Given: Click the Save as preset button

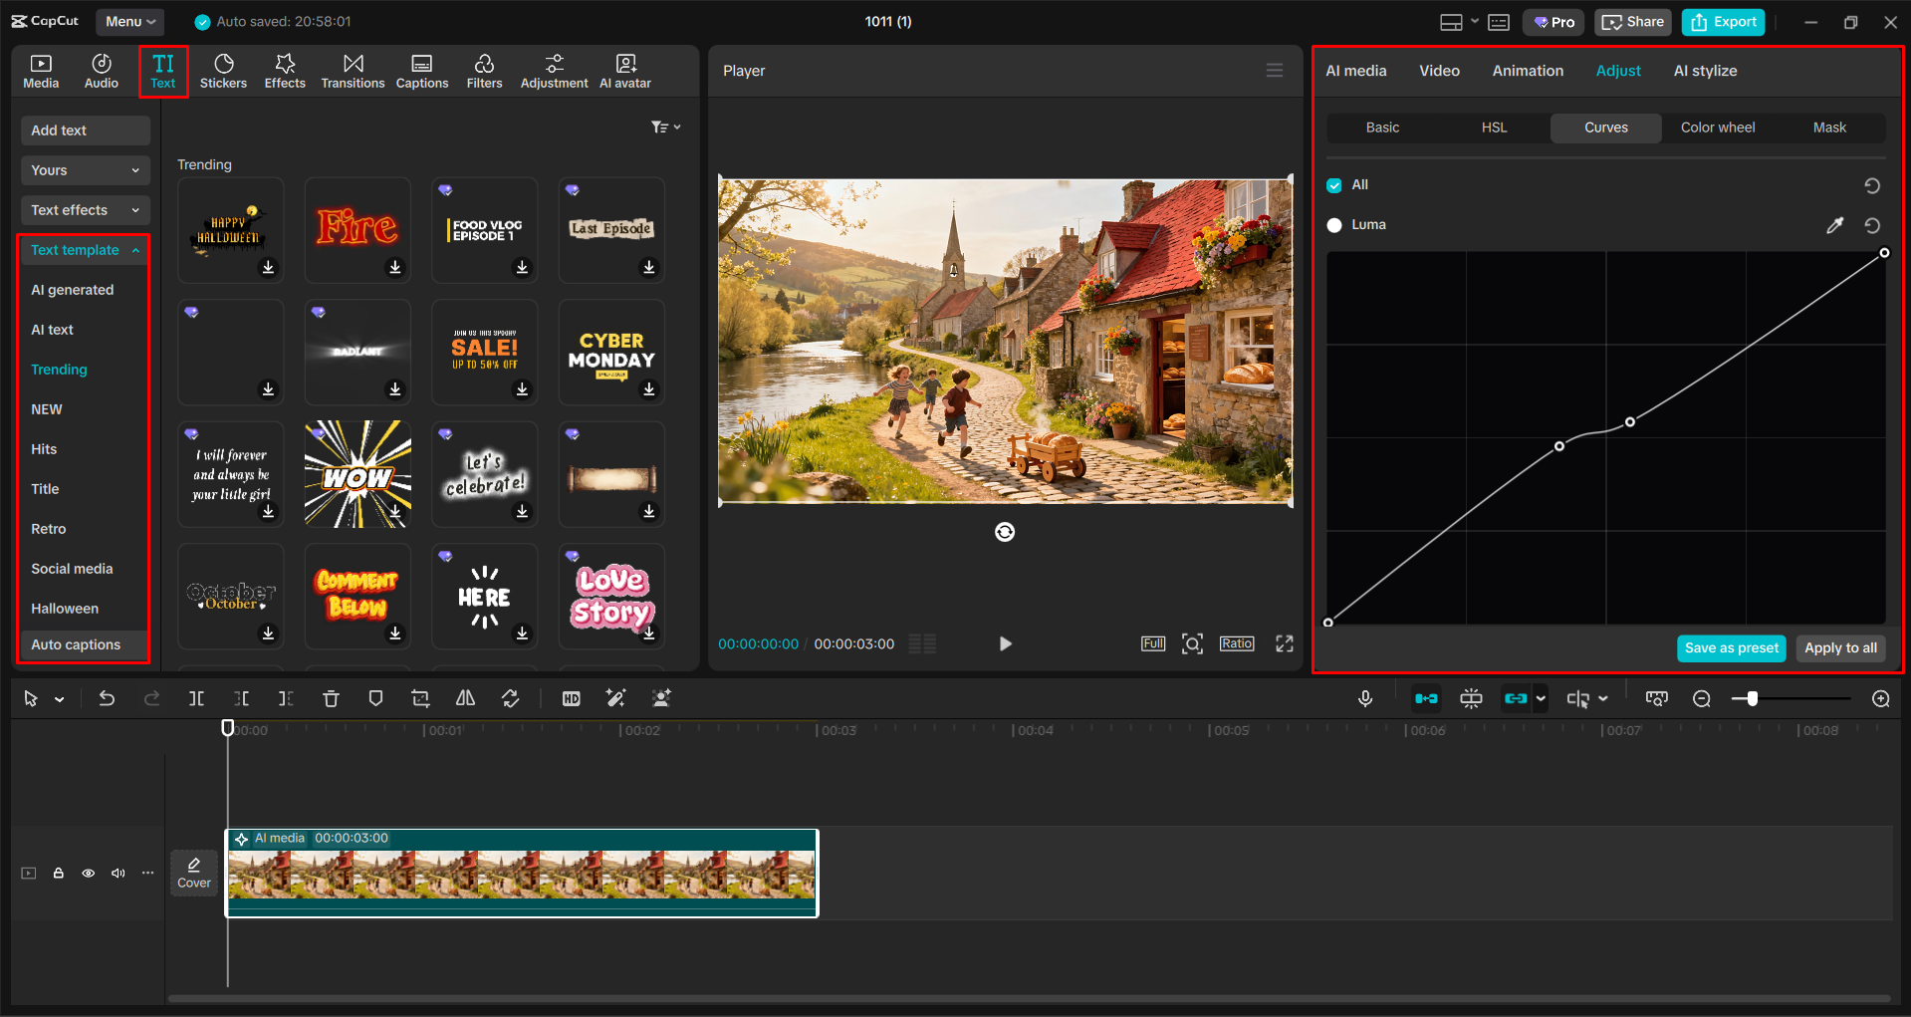Looking at the screenshot, I should (x=1731, y=647).
